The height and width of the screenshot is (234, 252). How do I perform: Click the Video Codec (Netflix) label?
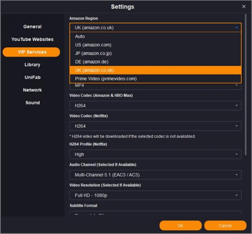coord(88,116)
